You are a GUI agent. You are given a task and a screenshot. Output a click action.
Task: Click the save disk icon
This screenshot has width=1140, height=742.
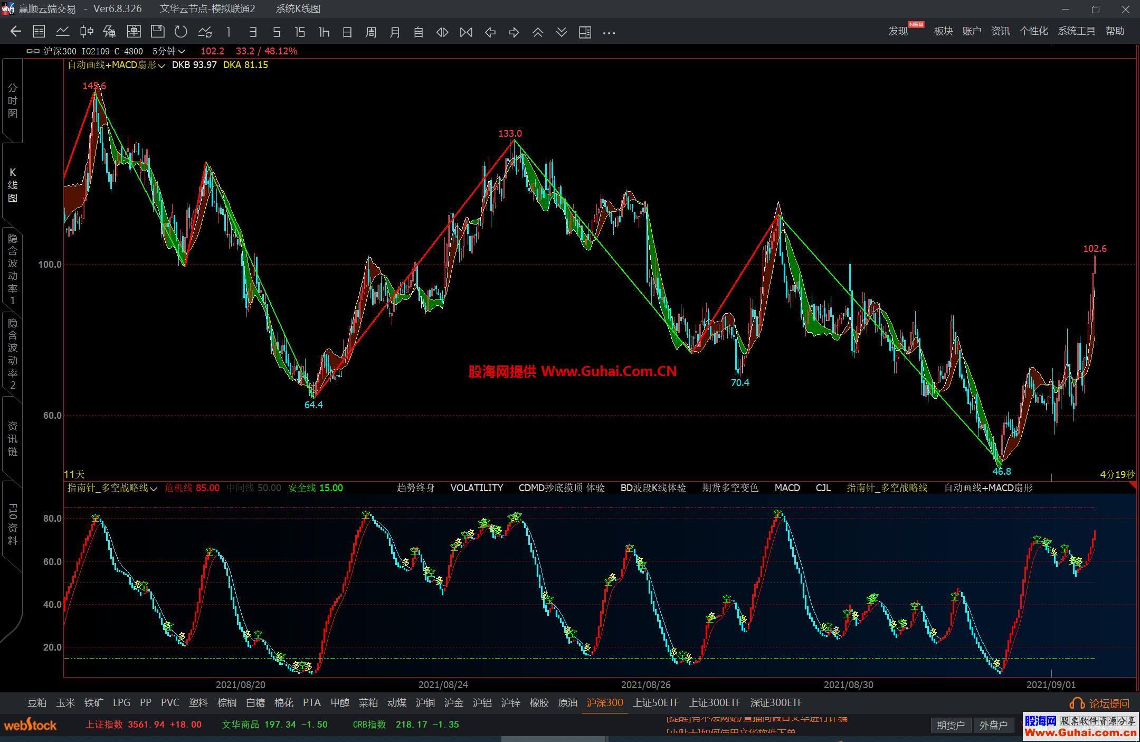pos(157,32)
